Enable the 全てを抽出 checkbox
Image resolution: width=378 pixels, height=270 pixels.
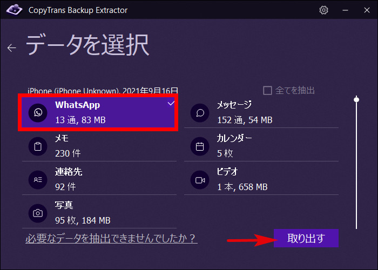[x=267, y=90]
